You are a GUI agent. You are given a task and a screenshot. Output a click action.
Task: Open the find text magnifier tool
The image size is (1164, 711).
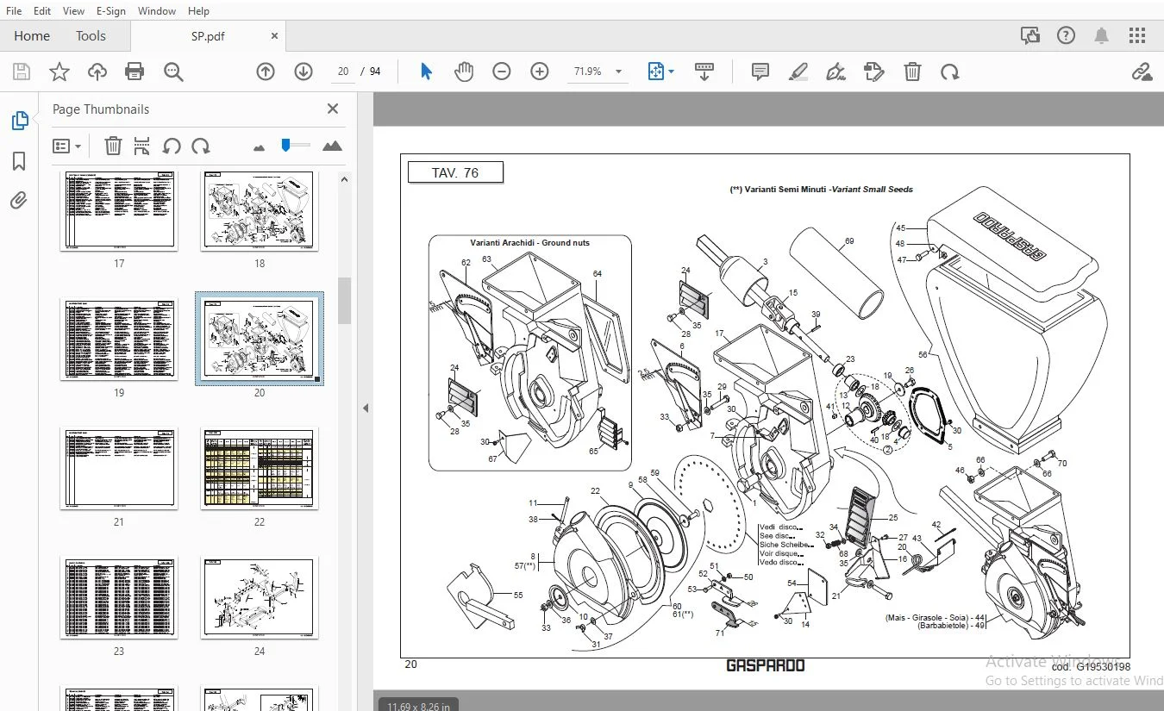[173, 72]
